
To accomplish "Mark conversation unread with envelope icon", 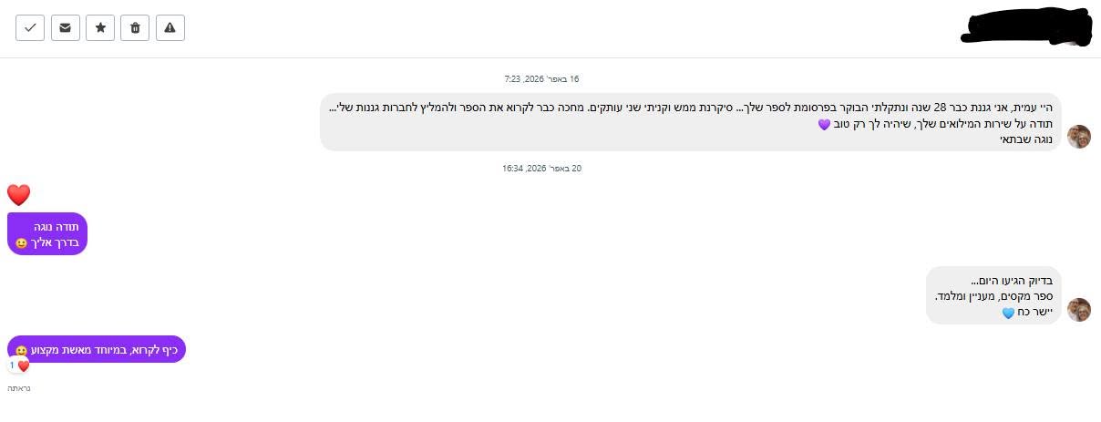I will 65,27.
